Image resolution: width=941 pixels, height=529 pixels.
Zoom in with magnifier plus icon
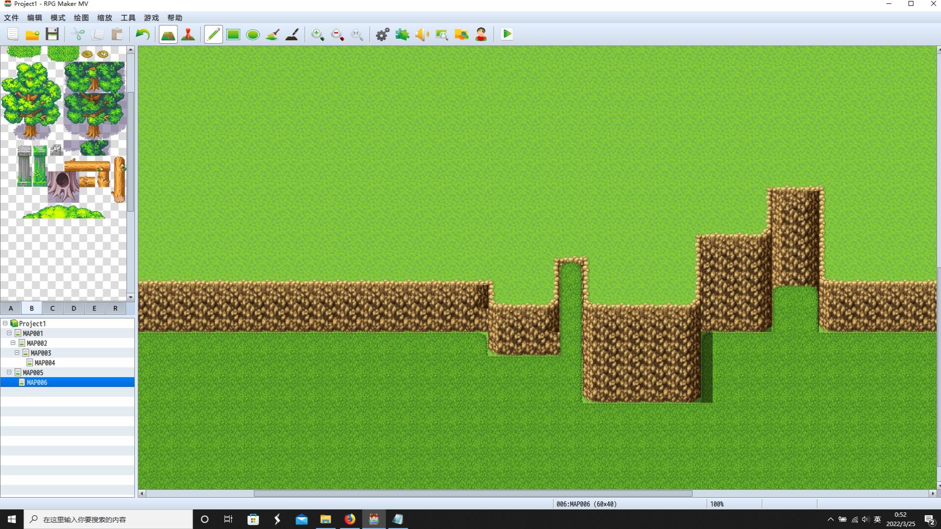tap(318, 34)
